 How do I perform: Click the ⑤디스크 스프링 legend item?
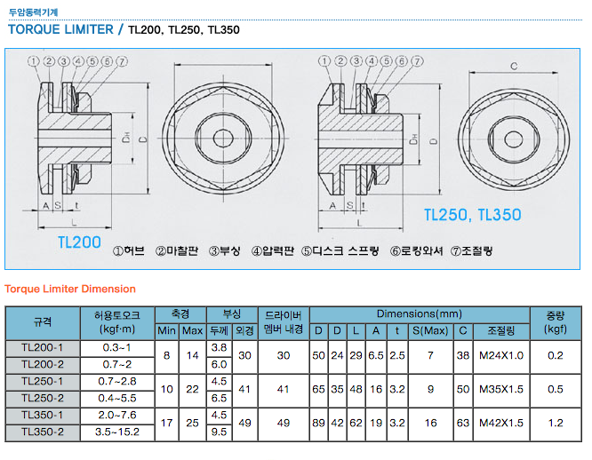coord(340,251)
